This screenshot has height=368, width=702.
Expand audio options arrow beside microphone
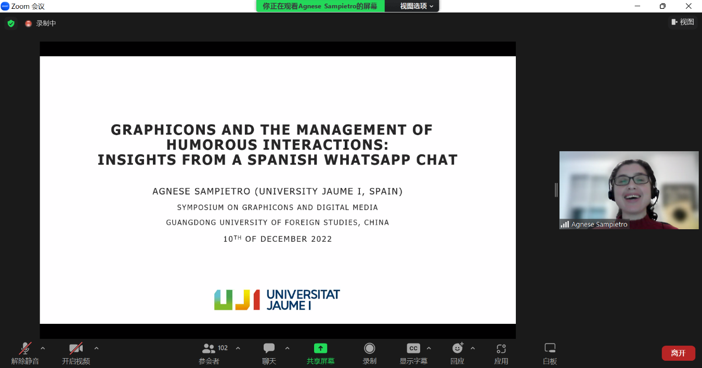pos(43,348)
